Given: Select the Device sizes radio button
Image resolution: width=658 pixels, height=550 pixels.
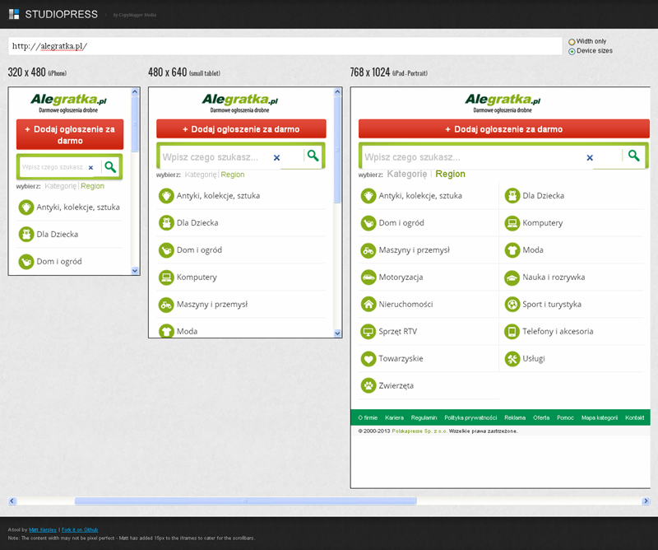Looking at the screenshot, I should tap(572, 51).
